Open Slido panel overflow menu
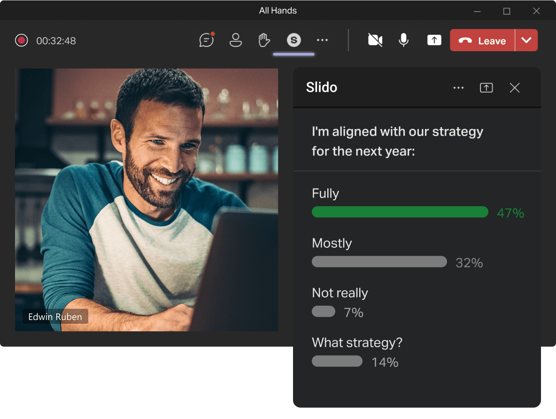Screen dimensions: 556x419 [458, 88]
